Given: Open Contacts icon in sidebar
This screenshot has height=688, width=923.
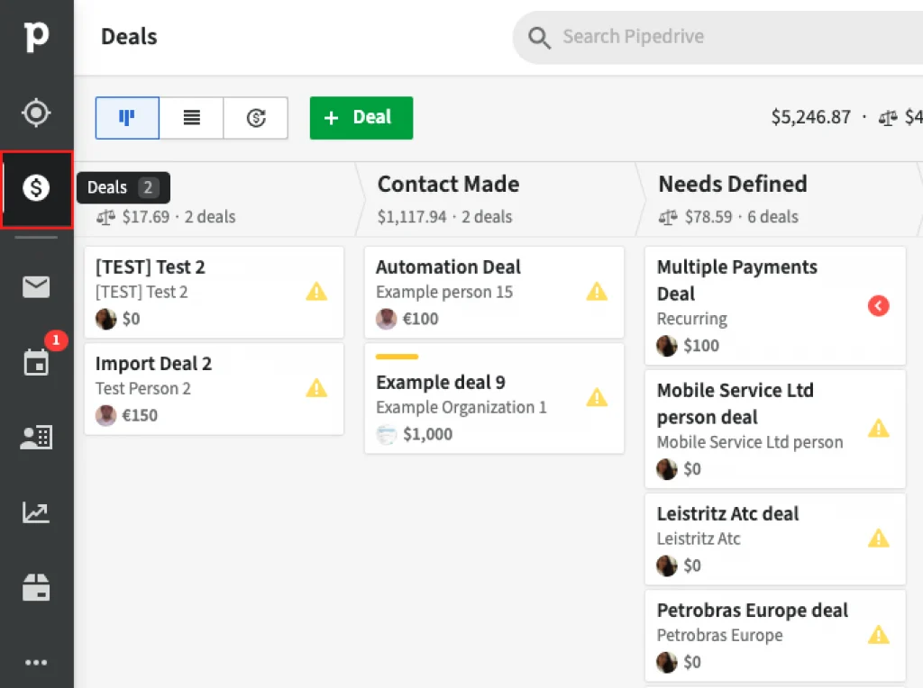Looking at the screenshot, I should [36, 438].
